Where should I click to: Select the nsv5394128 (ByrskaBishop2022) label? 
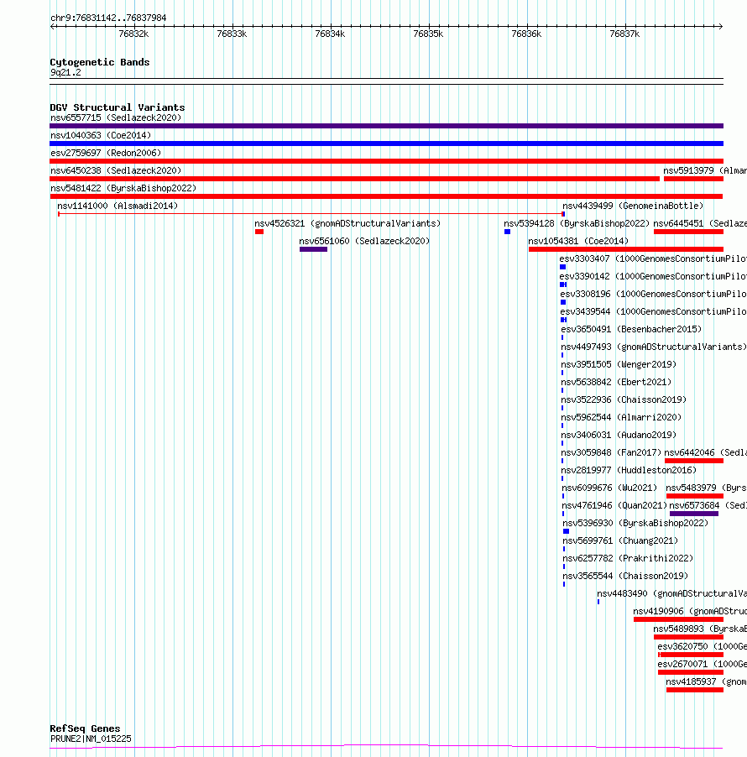[x=577, y=223]
